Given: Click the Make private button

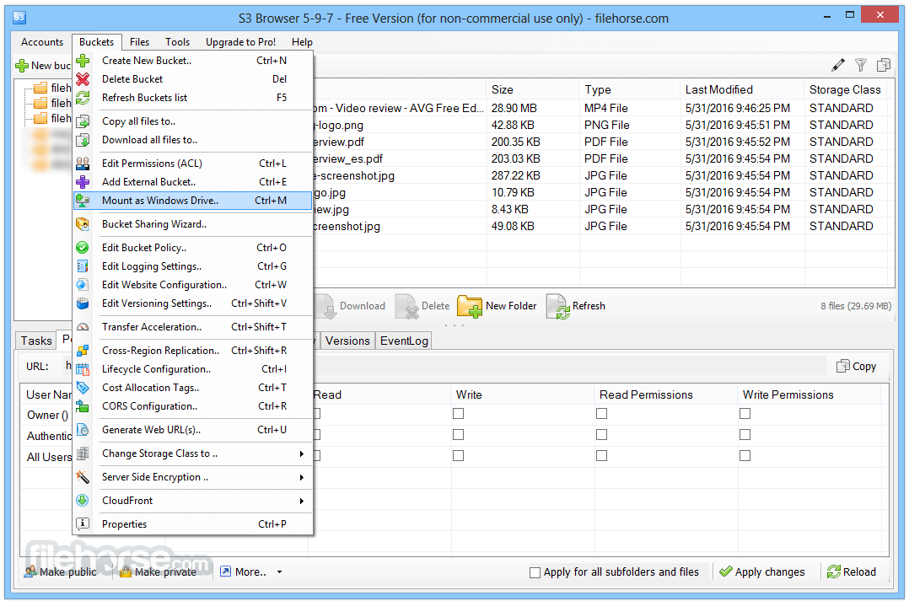Looking at the screenshot, I should (159, 572).
